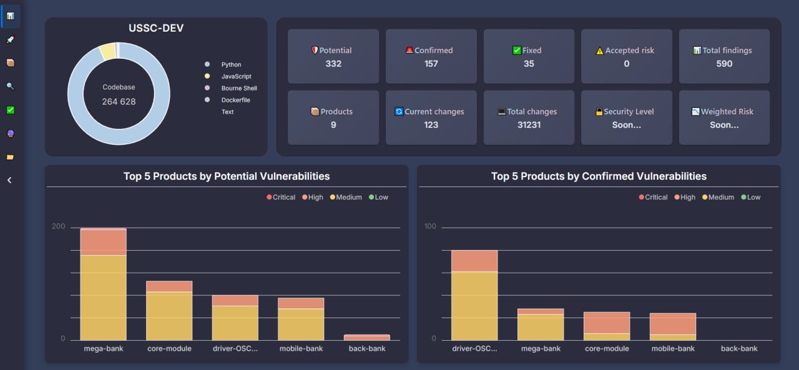Viewport: 799px width, 370px height.
Task: Select the Products card
Action: coord(333,117)
